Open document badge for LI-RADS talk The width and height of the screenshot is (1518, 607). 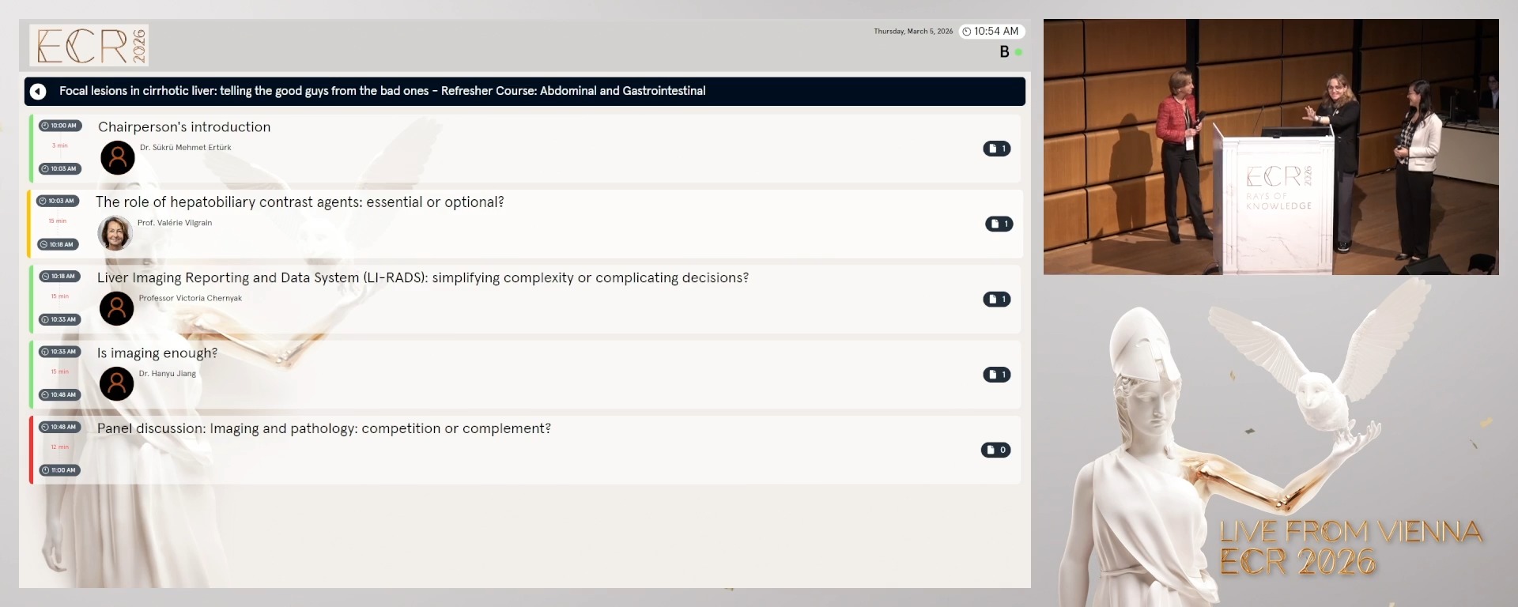tap(996, 299)
